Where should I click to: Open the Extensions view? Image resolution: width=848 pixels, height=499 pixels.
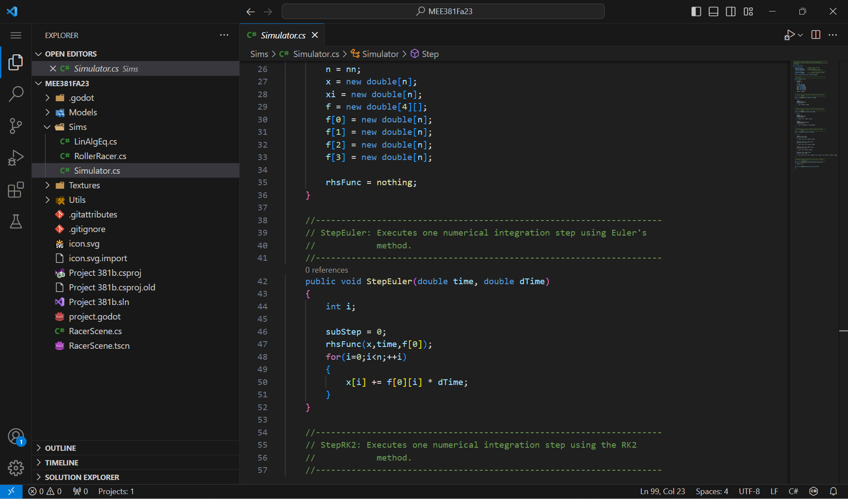click(x=16, y=190)
